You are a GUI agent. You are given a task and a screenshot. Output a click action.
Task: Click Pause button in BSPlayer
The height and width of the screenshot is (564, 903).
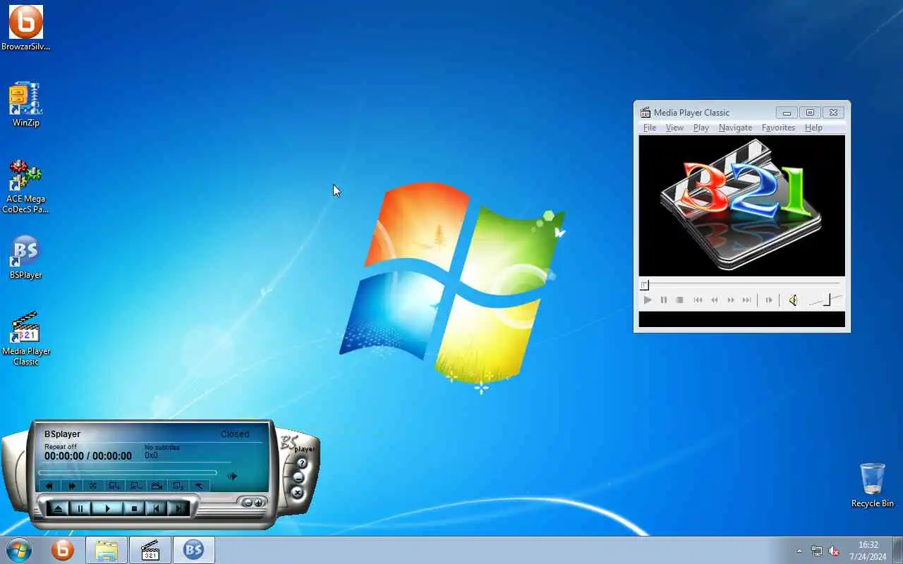pos(80,508)
